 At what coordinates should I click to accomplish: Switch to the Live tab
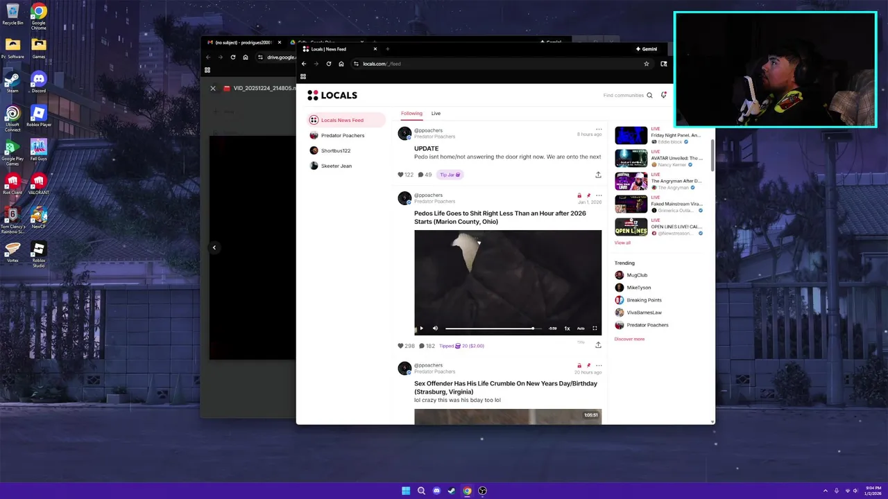click(x=436, y=113)
